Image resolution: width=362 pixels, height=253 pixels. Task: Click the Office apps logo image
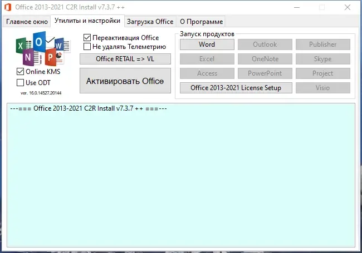click(43, 48)
